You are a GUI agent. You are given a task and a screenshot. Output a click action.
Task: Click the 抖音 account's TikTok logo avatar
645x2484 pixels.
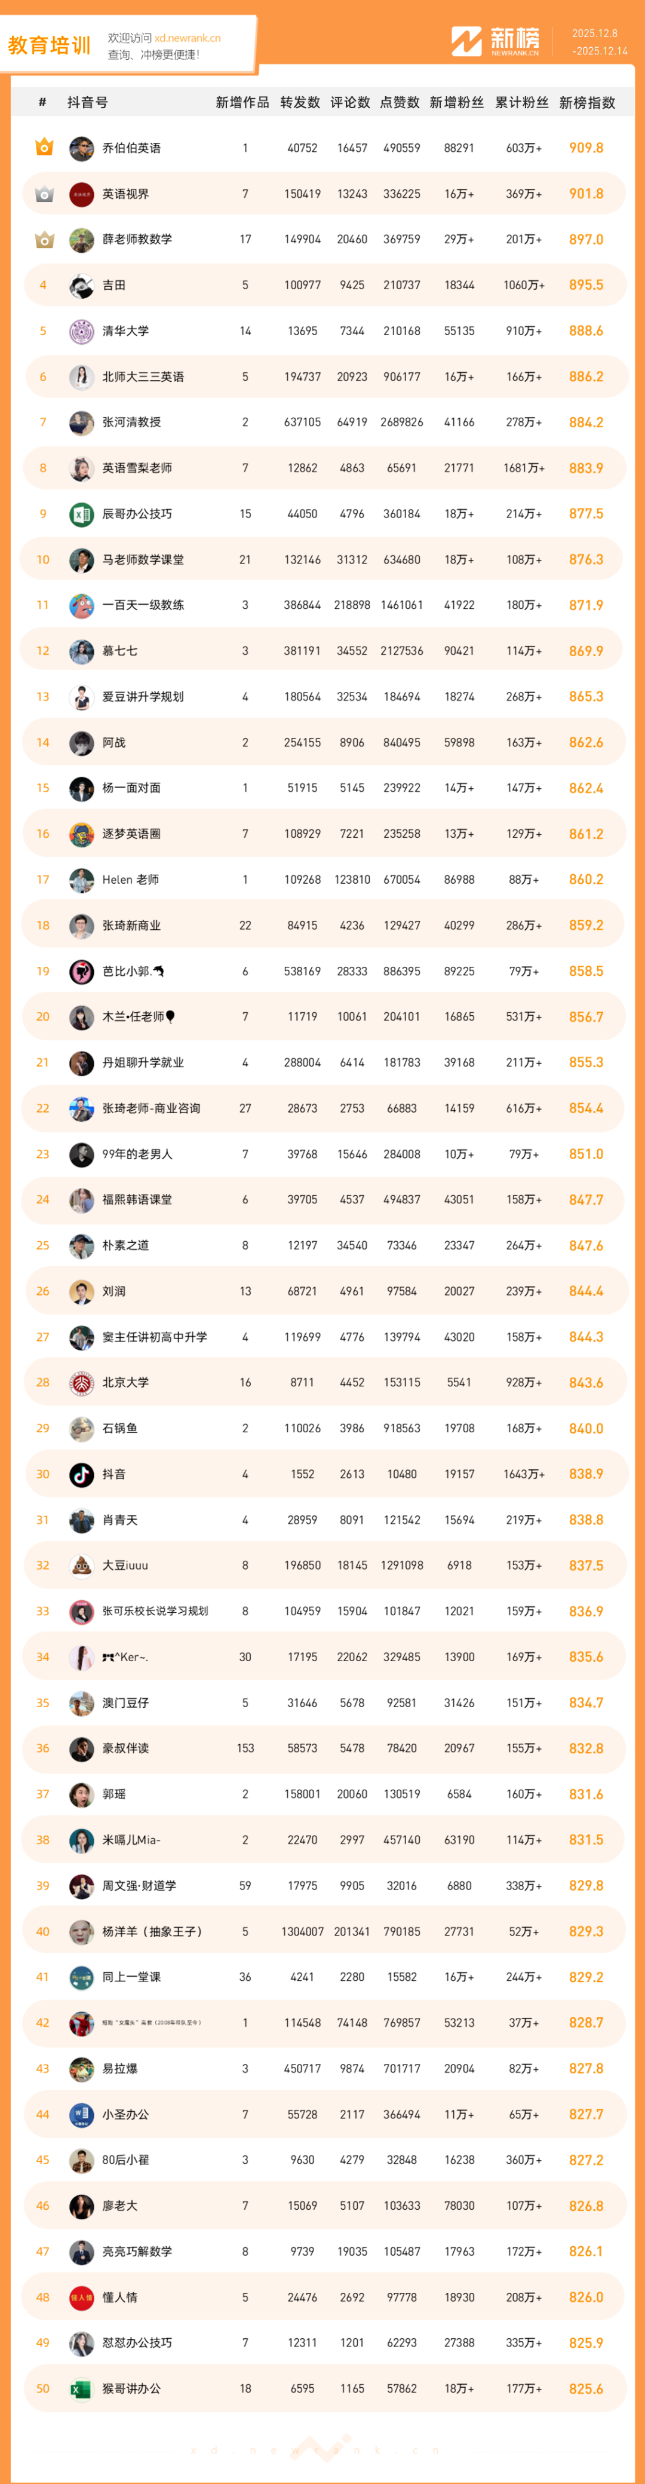pyautogui.click(x=82, y=1474)
